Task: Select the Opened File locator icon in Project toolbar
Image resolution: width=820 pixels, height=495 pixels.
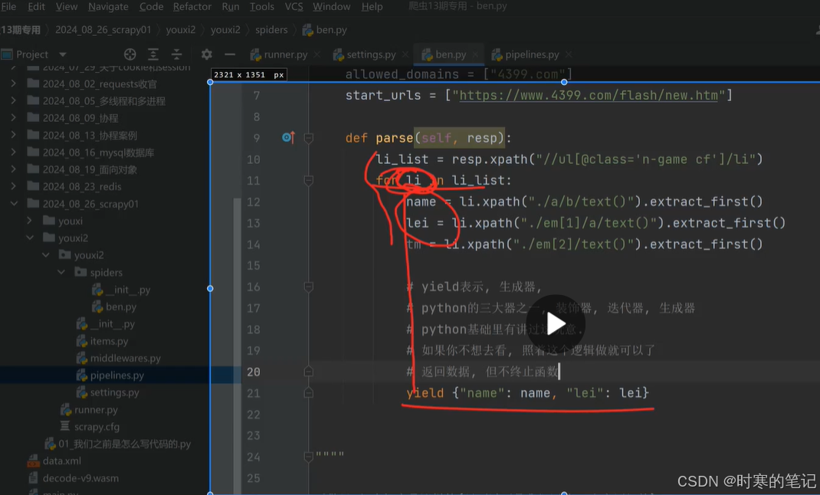Action: tap(130, 54)
